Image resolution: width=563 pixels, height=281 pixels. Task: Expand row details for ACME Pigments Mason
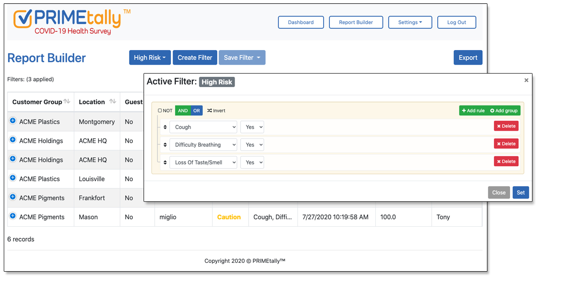[x=13, y=216]
